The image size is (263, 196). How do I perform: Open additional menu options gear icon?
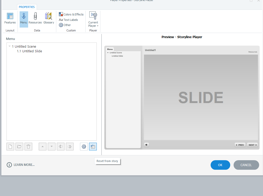click(84, 146)
